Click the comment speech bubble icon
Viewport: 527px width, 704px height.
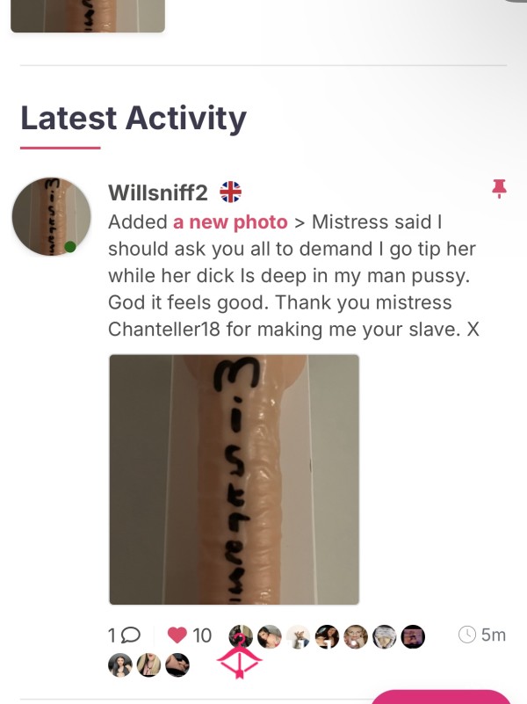point(131,635)
